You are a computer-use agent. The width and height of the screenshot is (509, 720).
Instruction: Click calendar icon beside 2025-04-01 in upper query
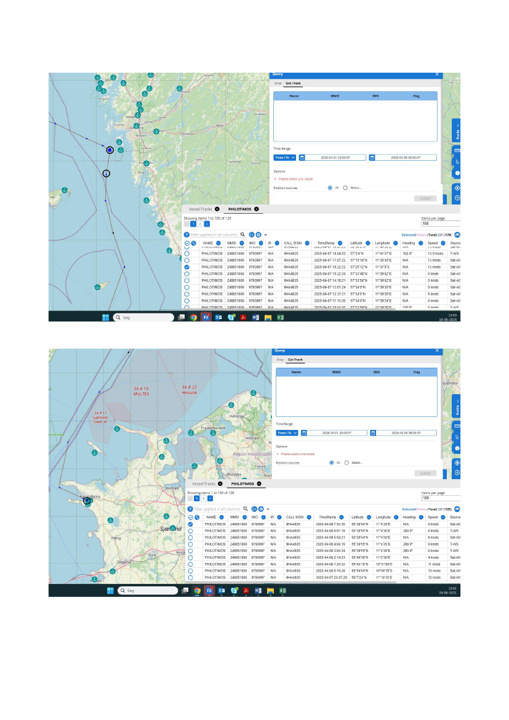point(302,158)
